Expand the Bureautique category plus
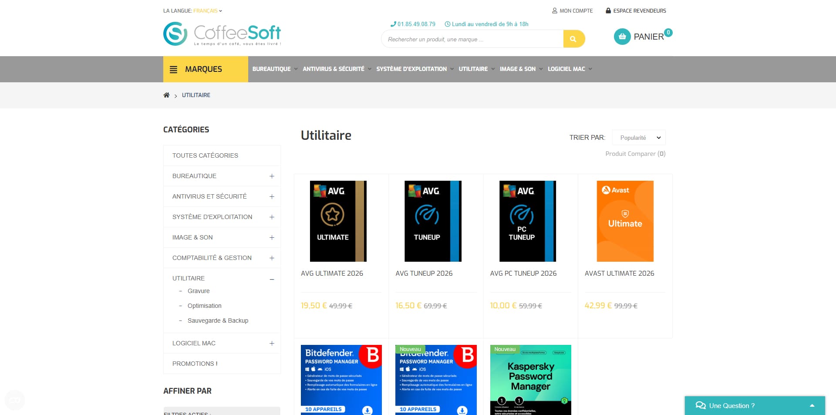 click(272, 176)
